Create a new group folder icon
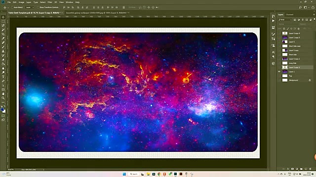 (x=301, y=169)
